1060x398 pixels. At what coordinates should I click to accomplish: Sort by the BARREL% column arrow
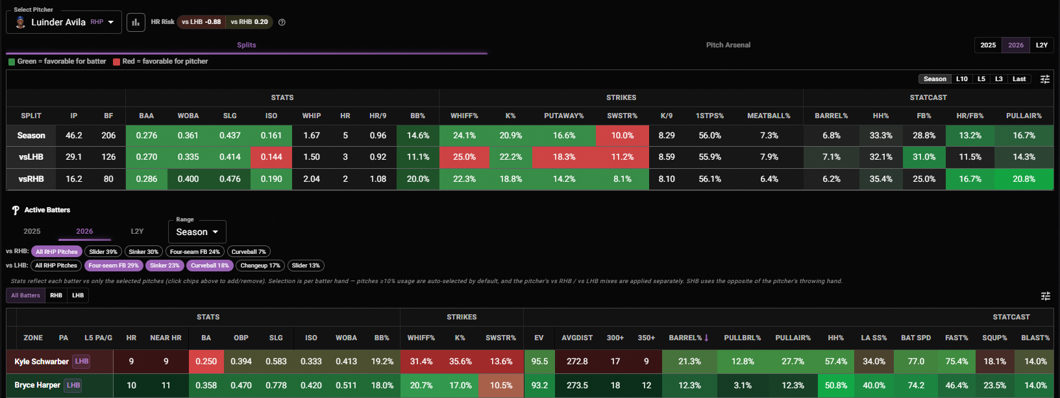(x=706, y=338)
